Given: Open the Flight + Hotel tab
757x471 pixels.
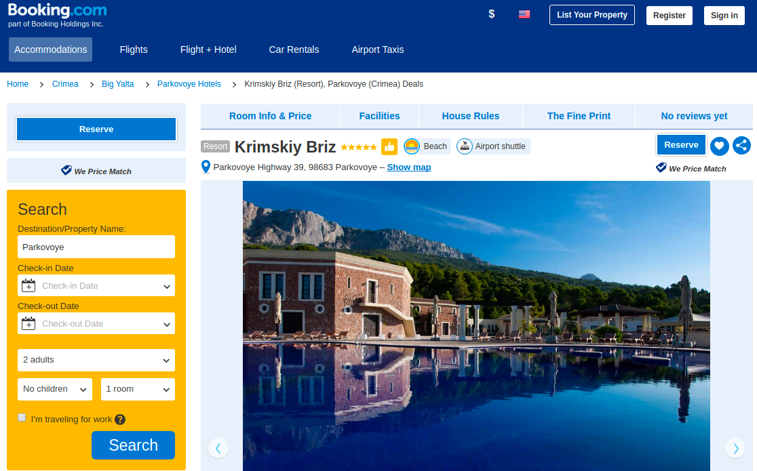Looking at the screenshot, I should point(208,49).
